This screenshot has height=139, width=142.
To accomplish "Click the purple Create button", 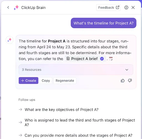I will pyautogui.click(x=29, y=81).
